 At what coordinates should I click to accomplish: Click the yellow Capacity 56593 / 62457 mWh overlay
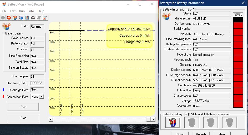coord(130,36)
